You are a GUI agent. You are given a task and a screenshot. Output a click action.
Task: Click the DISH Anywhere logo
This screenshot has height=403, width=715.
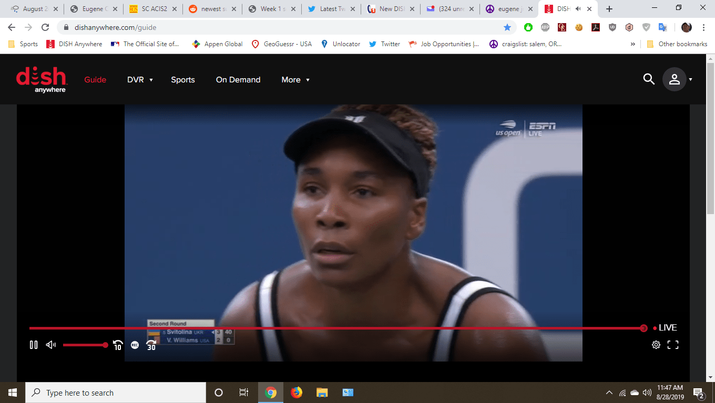click(x=42, y=80)
